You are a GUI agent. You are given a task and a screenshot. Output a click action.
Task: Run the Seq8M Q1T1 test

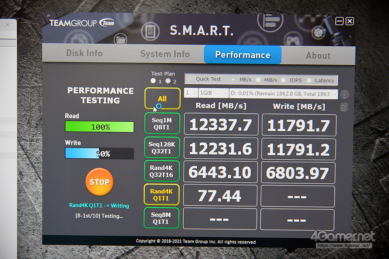click(161, 218)
